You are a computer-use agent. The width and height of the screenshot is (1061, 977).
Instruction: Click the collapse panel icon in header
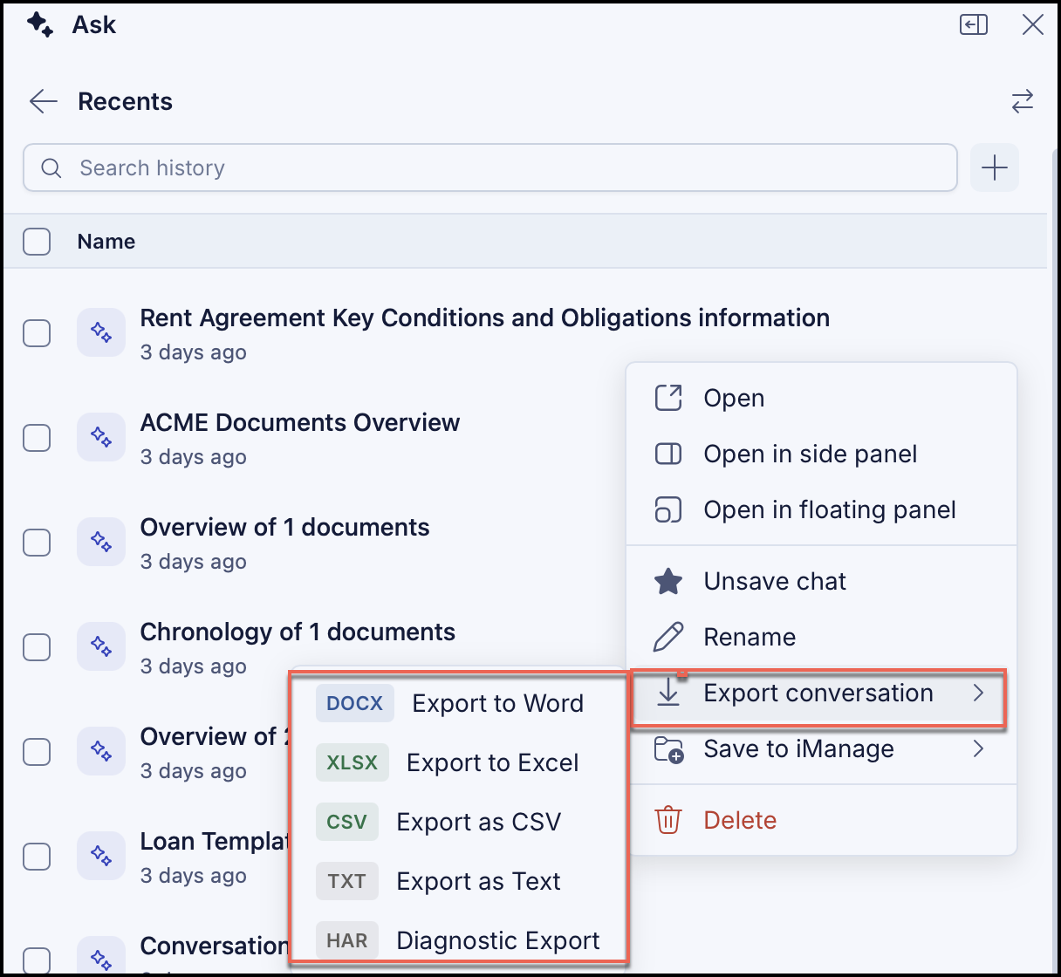[x=974, y=24]
